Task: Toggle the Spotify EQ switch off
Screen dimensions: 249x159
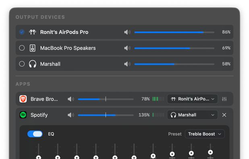Action: [35, 134]
